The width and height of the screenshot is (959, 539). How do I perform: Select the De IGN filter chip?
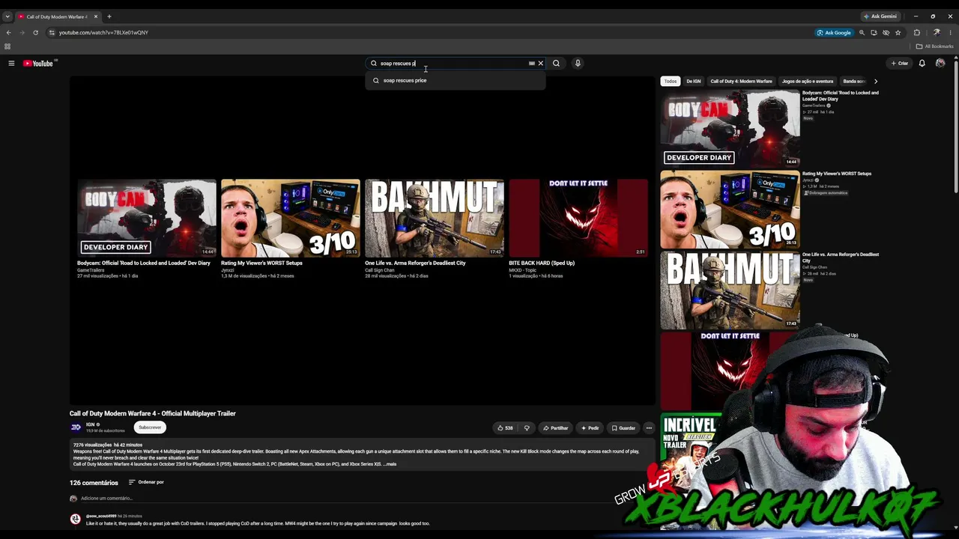click(694, 82)
